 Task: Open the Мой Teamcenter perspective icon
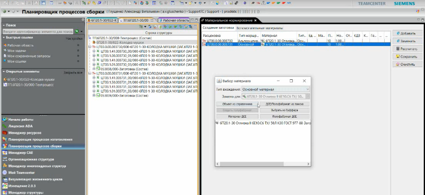[4, 172]
